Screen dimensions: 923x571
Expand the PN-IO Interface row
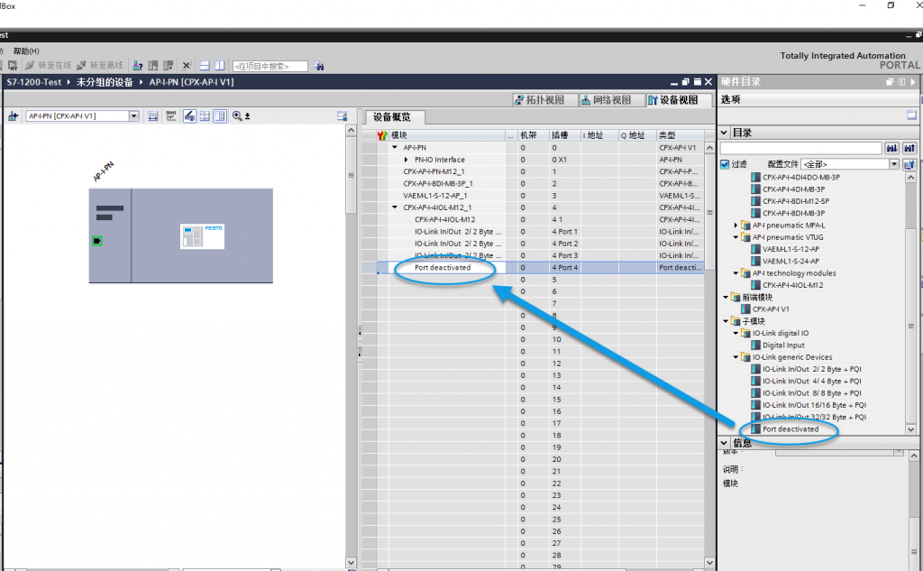point(407,160)
